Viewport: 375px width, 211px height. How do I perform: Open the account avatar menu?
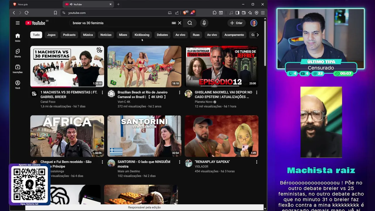(254, 23)
